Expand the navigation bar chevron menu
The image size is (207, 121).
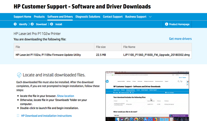point(150,17)
